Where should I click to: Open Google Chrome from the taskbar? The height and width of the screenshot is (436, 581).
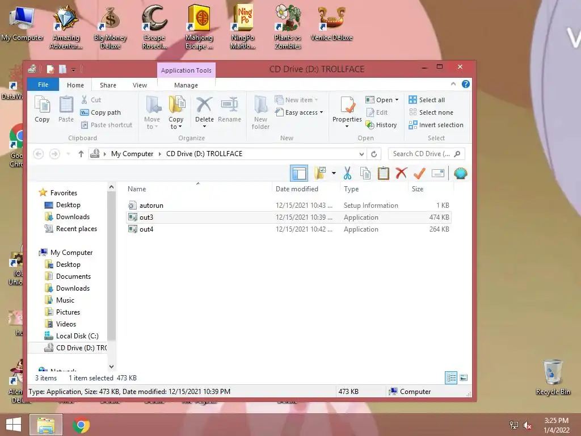tap(81, 425)
